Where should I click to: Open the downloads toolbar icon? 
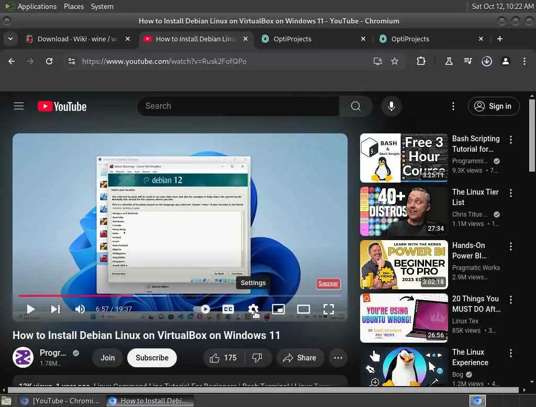pyautogui.click(x=486, y=61)
